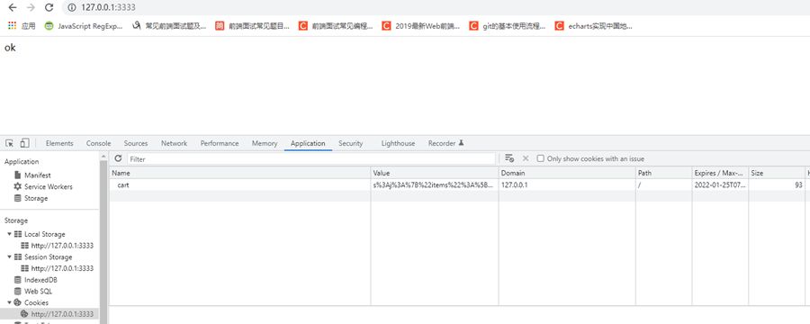810x324 pixels.
Task: Click the clear all cookies icon
Action: (509, 158)
